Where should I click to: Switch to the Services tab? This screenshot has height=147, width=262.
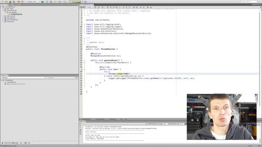[16, 5]
